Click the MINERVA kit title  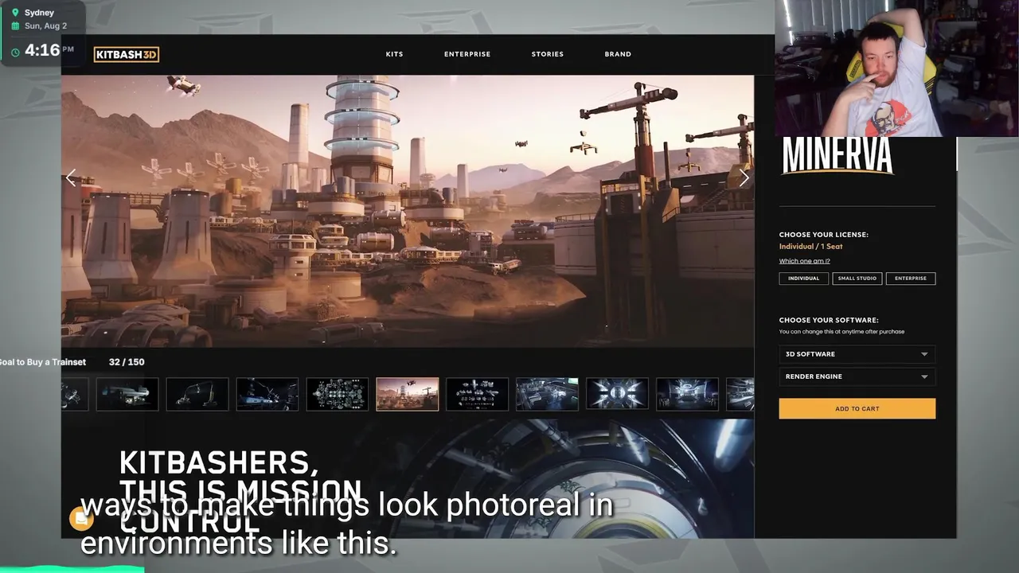837,156
